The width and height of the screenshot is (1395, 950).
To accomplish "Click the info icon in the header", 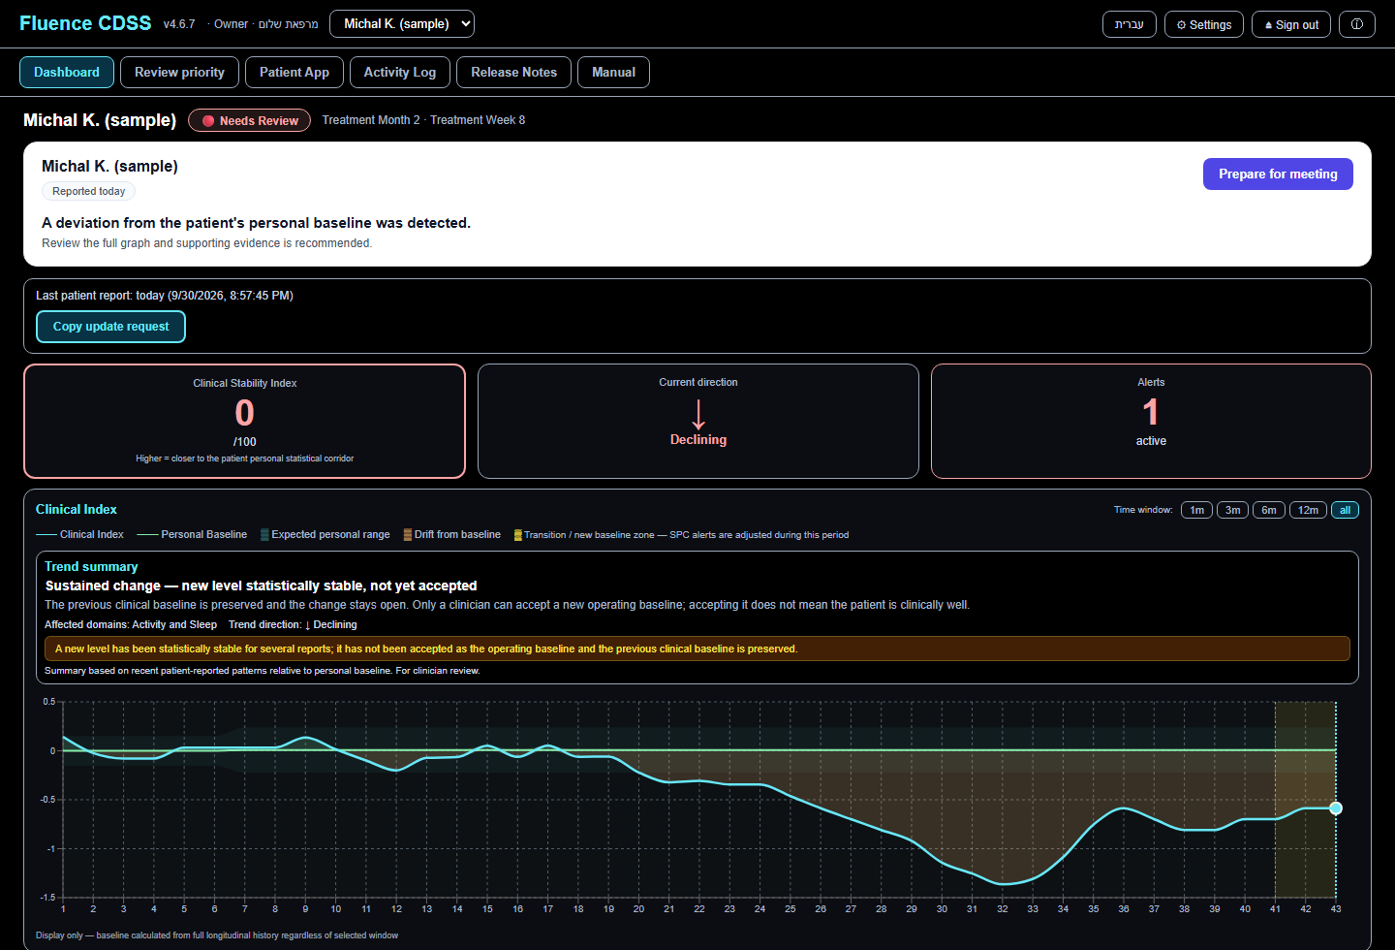I will tap(1356, 24).
